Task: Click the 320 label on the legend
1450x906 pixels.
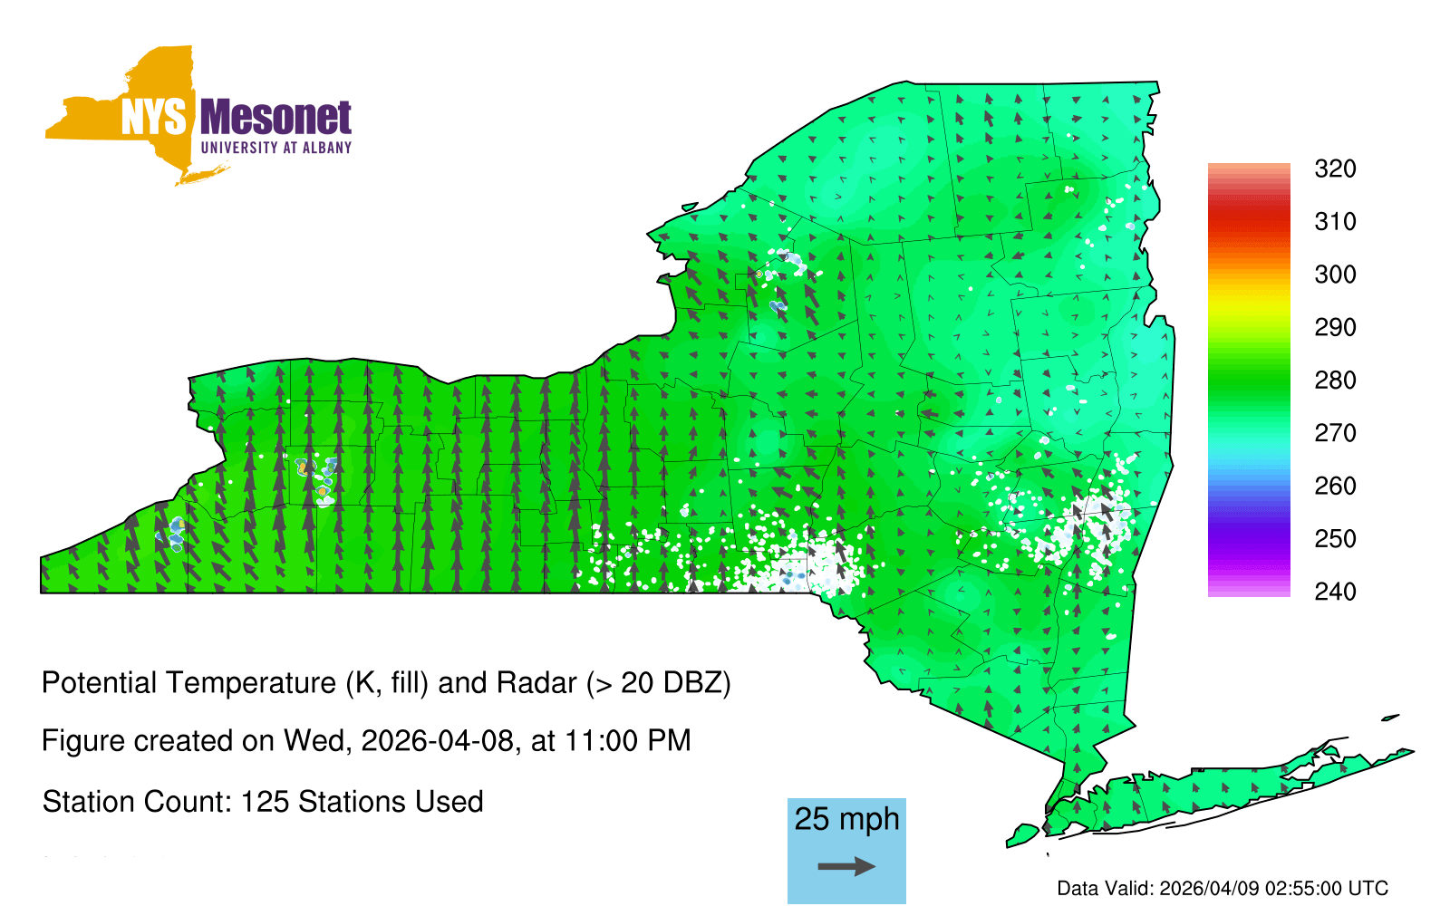Action: tap(1335, 169)
